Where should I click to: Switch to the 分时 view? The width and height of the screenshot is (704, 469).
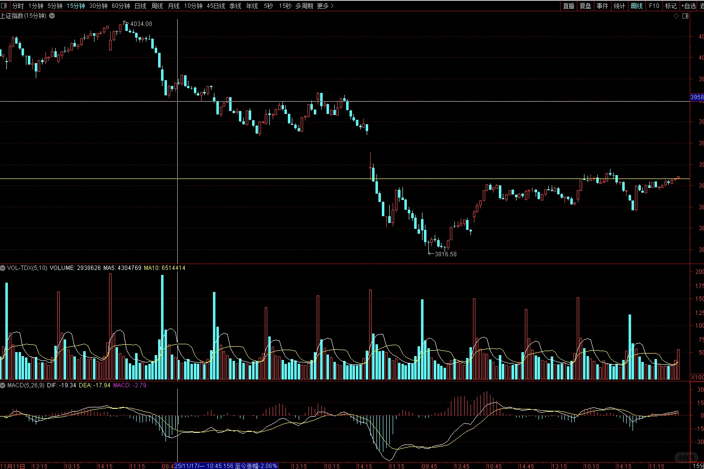tap(18, 6)
